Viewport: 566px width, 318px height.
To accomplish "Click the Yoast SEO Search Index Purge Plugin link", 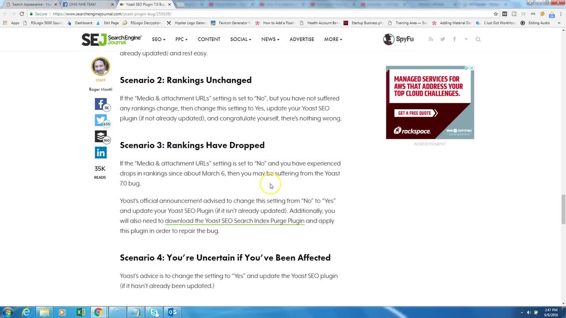I will 234,221.
